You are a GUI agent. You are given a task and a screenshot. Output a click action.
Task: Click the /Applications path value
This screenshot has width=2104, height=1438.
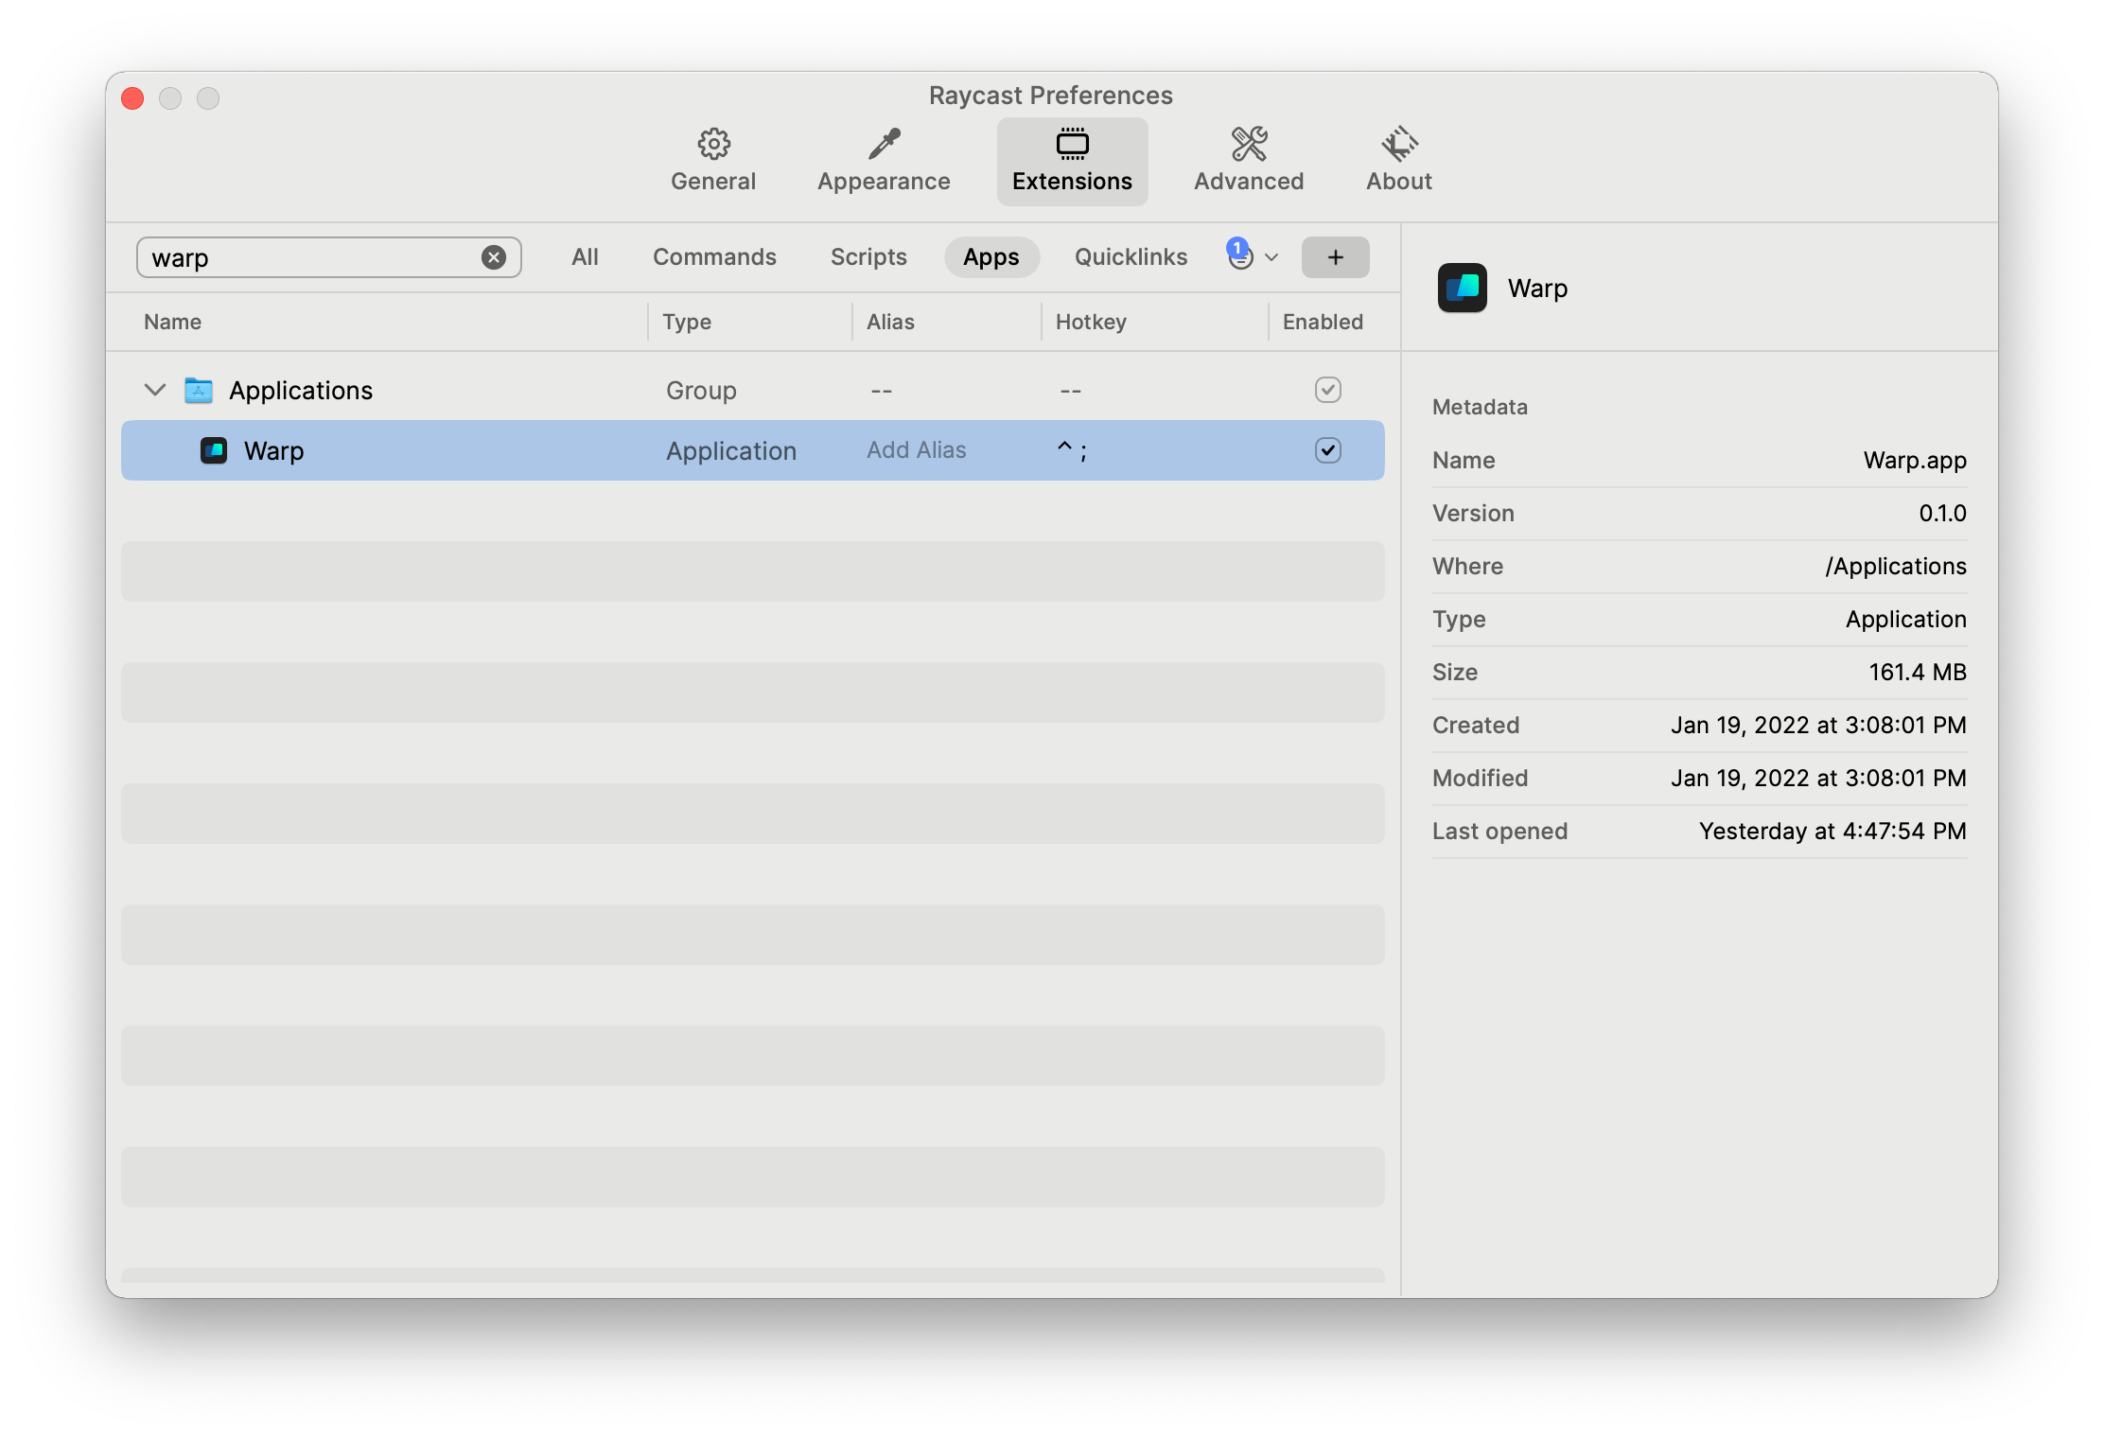[x=1896, y=566]
